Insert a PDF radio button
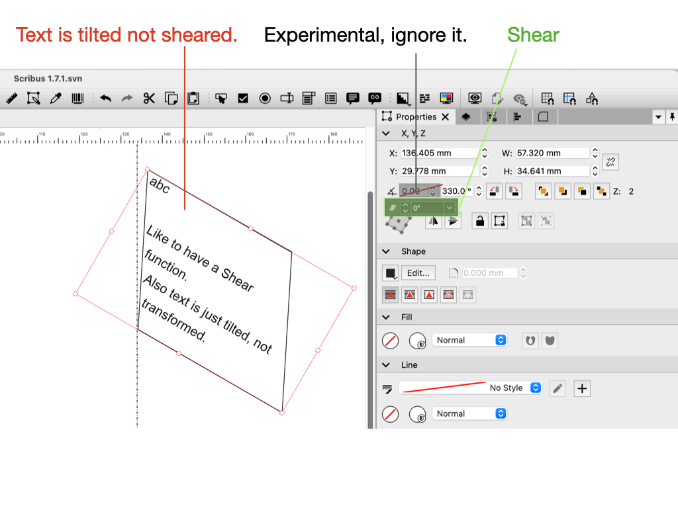This screenshot has height=508, width=678. click(x=265, y=99)
